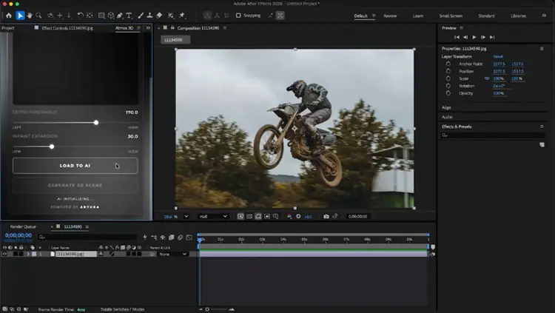Select the Pan Behind anchor tool
555x313 pixels.
click(x=90, y=16)
